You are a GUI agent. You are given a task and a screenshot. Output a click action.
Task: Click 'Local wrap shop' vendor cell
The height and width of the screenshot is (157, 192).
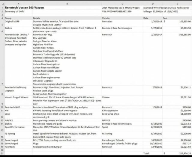(x=122, y=115)
